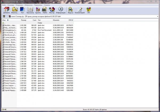The width and height of the screenshot is (160, 112).
Task: Sort by Изменён column header
Action: point(56,20)
